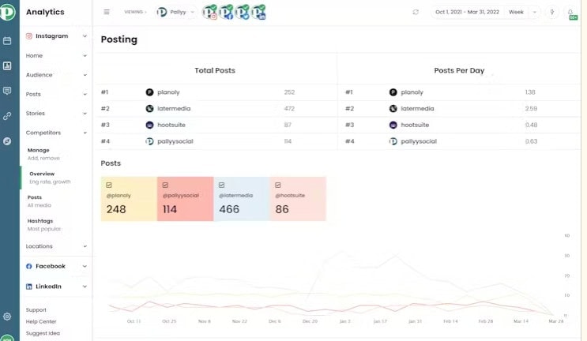This screenshot has height=341, width=587.
Task: Open the analytics chart icon in left rail
Action: point(7,66)
